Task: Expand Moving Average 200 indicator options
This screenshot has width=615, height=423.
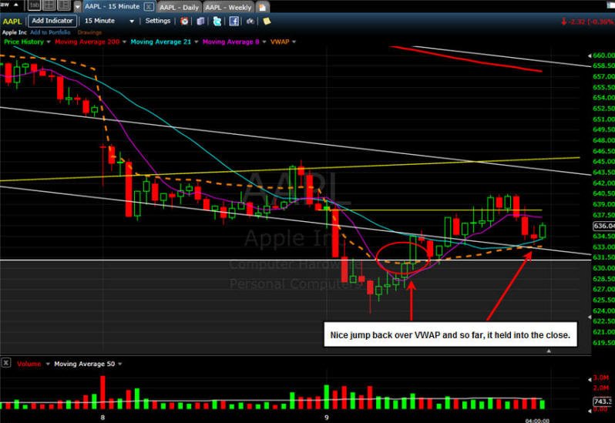Action: point(124,42)
